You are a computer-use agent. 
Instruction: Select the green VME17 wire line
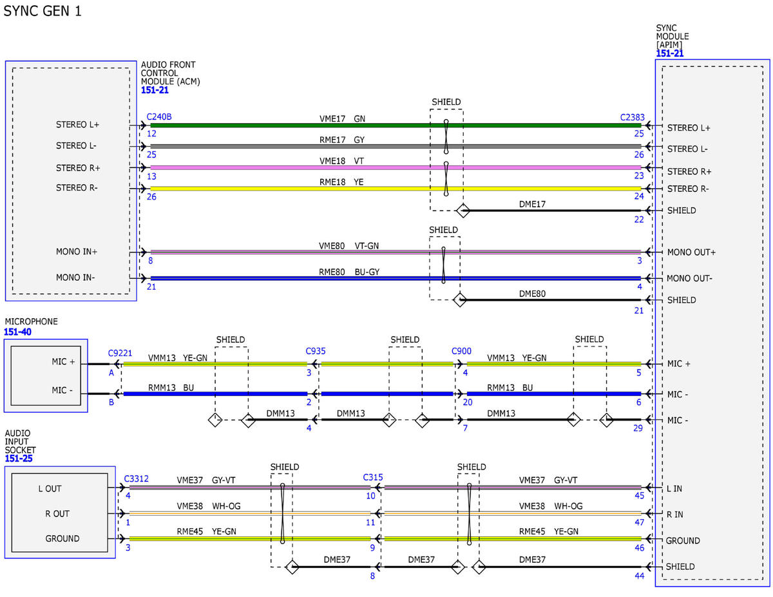pos(396,126)
